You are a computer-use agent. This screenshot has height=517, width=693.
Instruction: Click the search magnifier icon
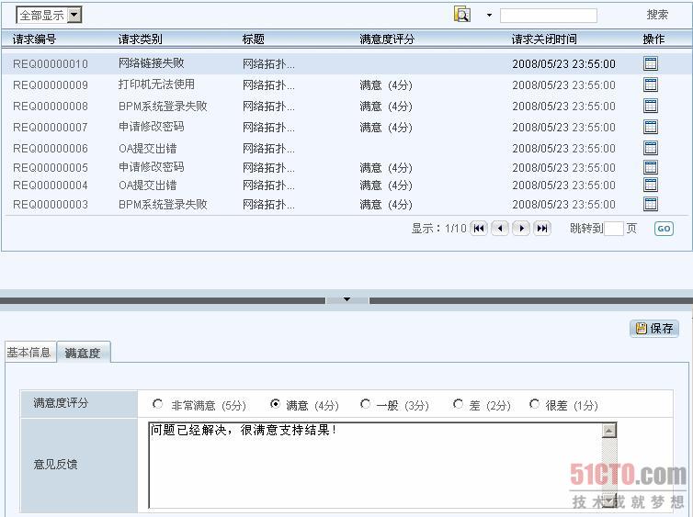click(462, 15)
